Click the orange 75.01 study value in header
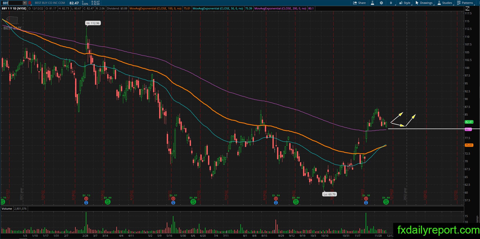Screen dimensions: 480x239 pos(187,8)
